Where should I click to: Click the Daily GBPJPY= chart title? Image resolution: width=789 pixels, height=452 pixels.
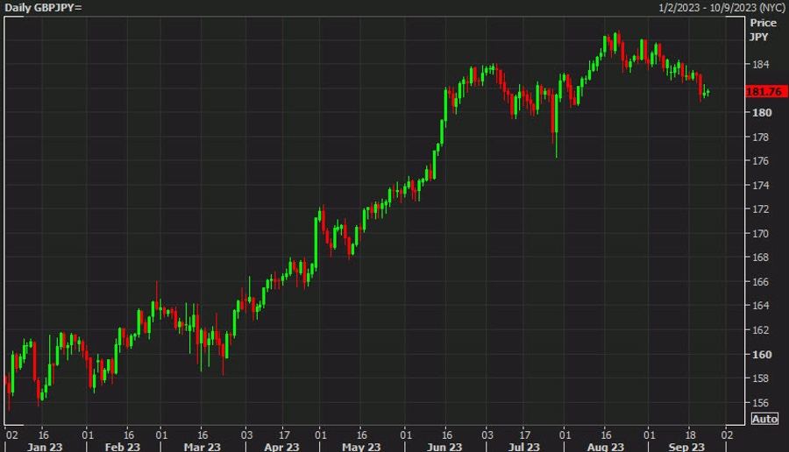pyautogui.click(x=42, y=7)
